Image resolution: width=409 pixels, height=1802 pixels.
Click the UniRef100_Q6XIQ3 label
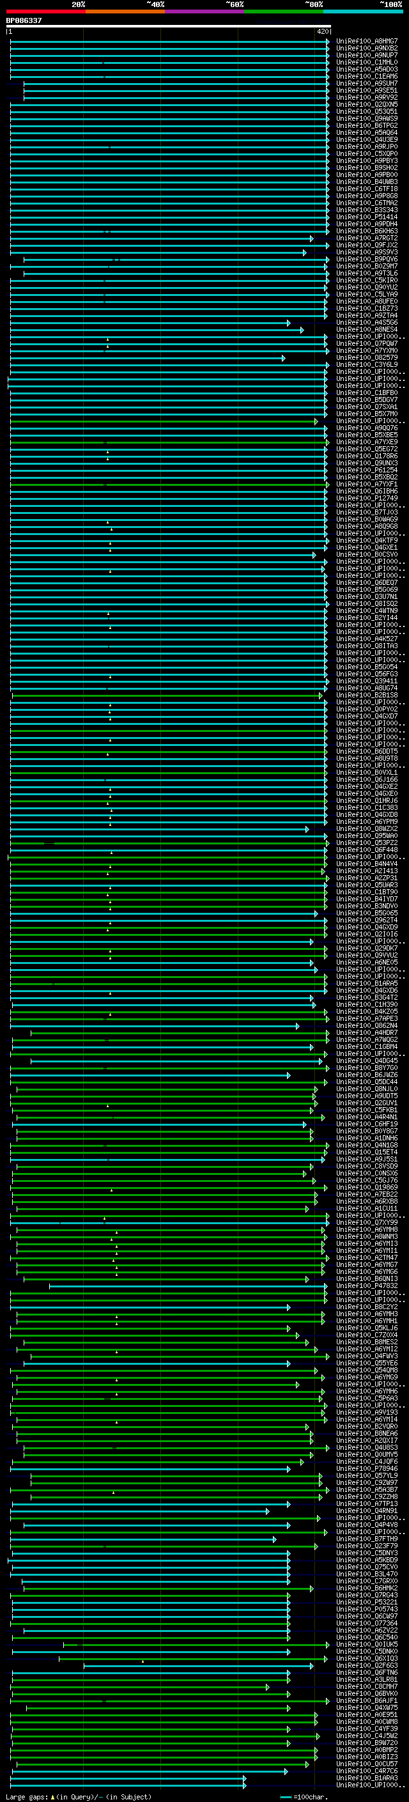tap(367, 1658)
